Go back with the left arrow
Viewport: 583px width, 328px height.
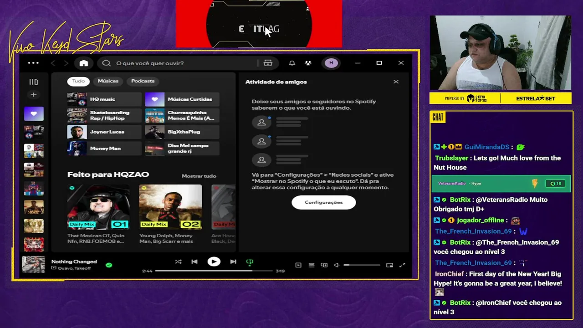[x=53, y=63]
